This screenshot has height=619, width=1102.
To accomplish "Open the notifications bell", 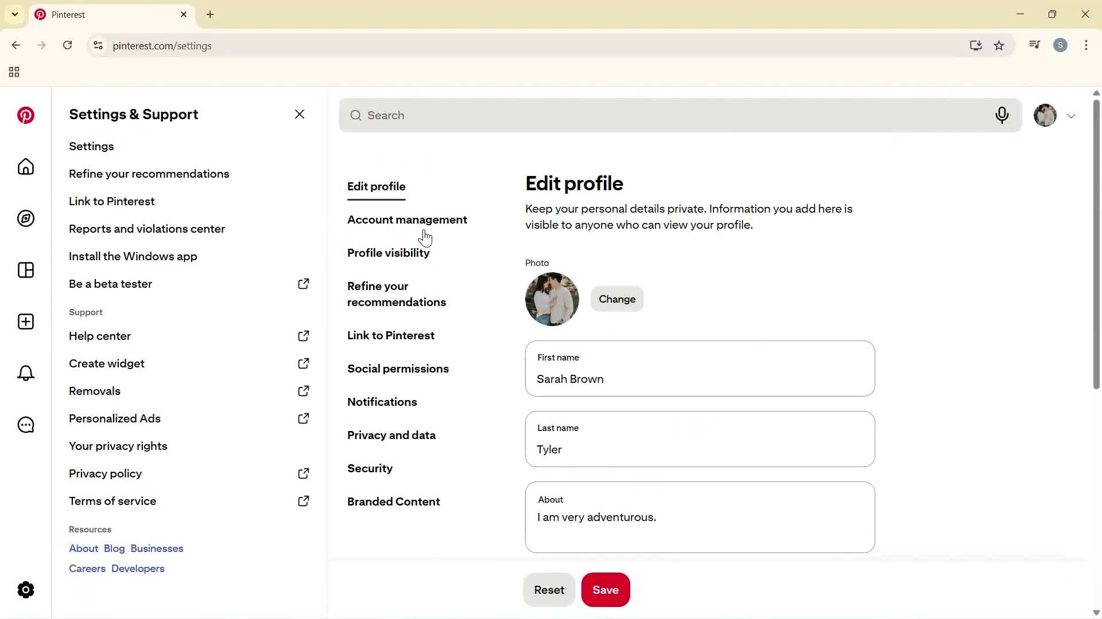I will click(25, 373).
